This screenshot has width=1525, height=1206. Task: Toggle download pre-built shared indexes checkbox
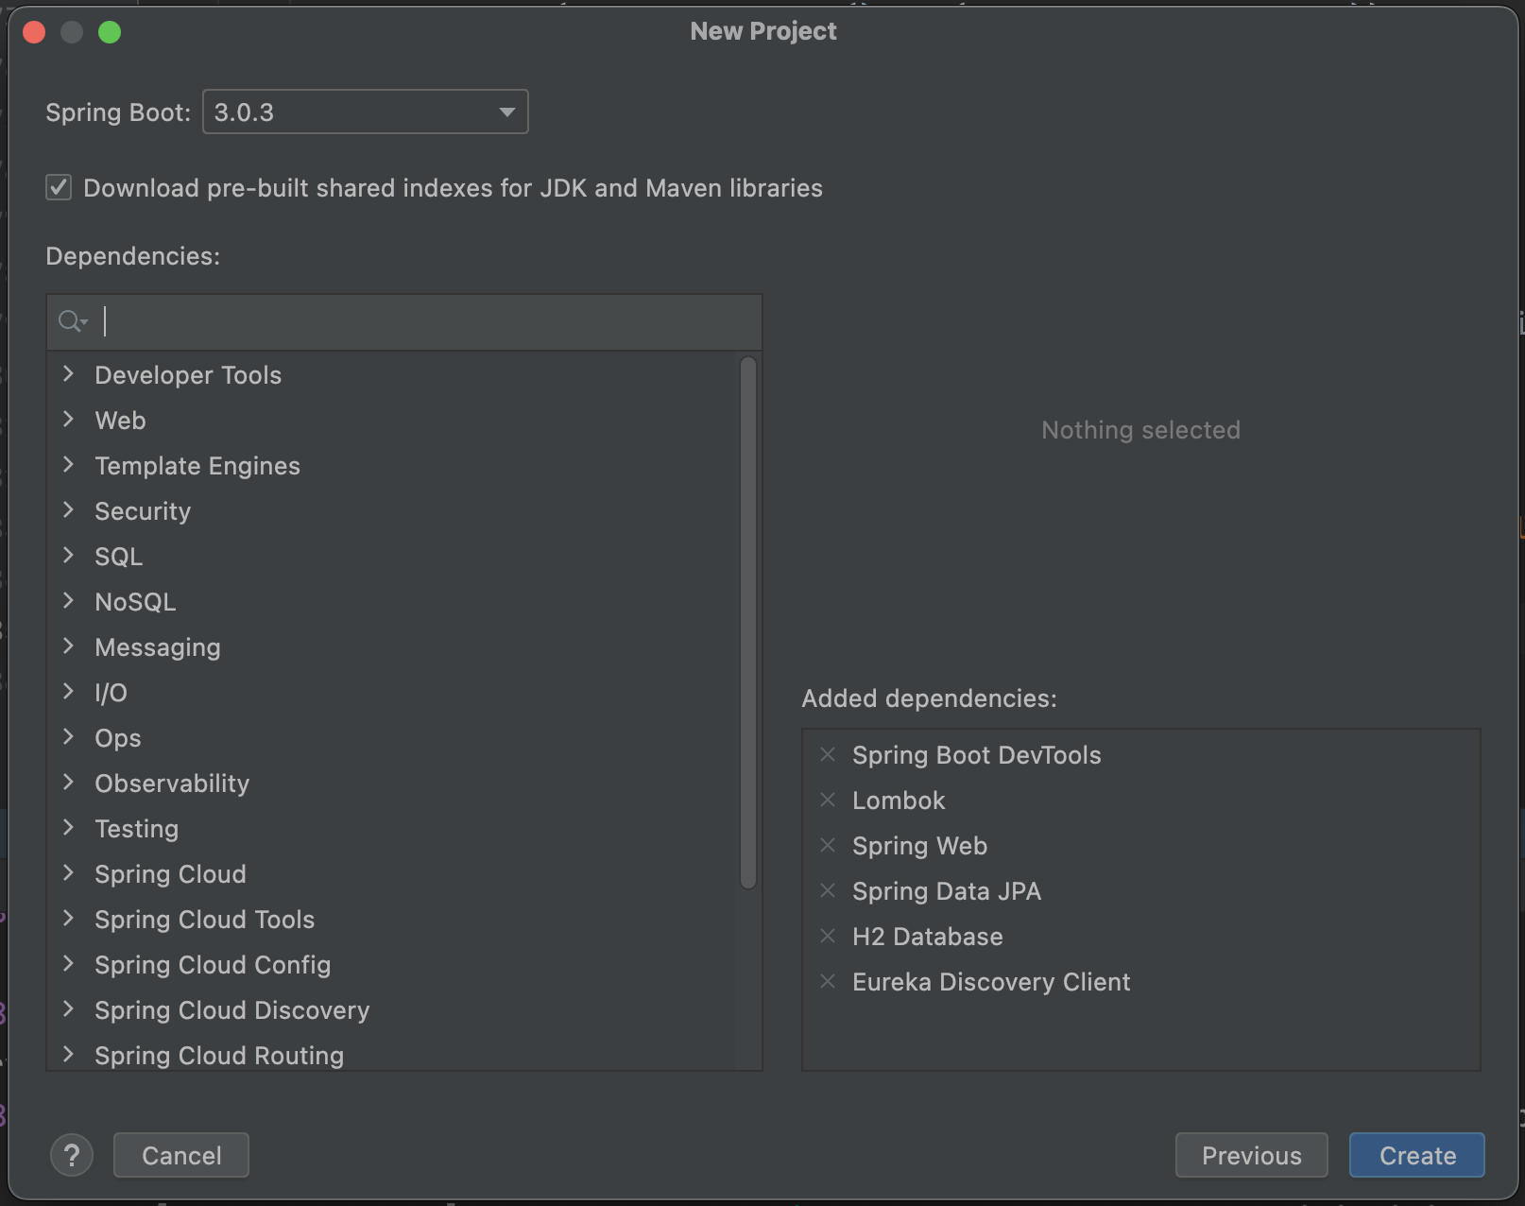pyautogui.click(x=59, y=187)
